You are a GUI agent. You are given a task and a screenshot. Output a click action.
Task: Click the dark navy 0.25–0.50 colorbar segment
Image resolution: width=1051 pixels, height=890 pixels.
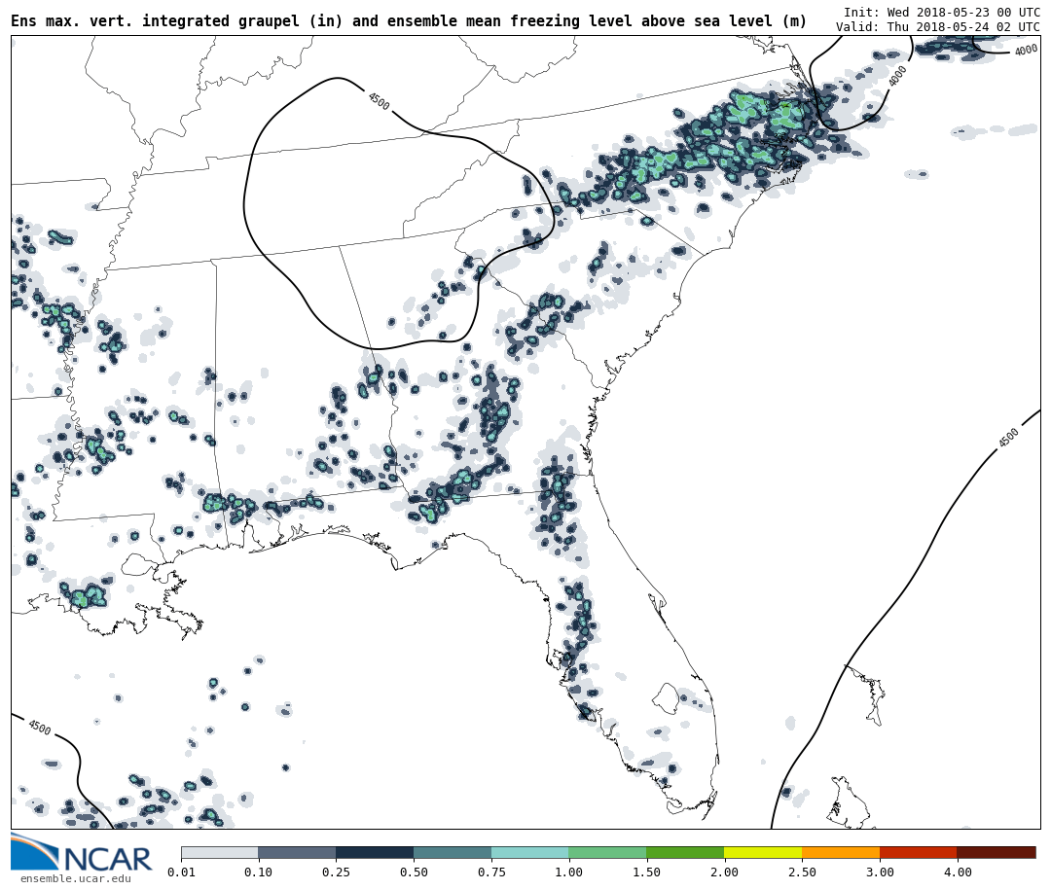(375, 852)
